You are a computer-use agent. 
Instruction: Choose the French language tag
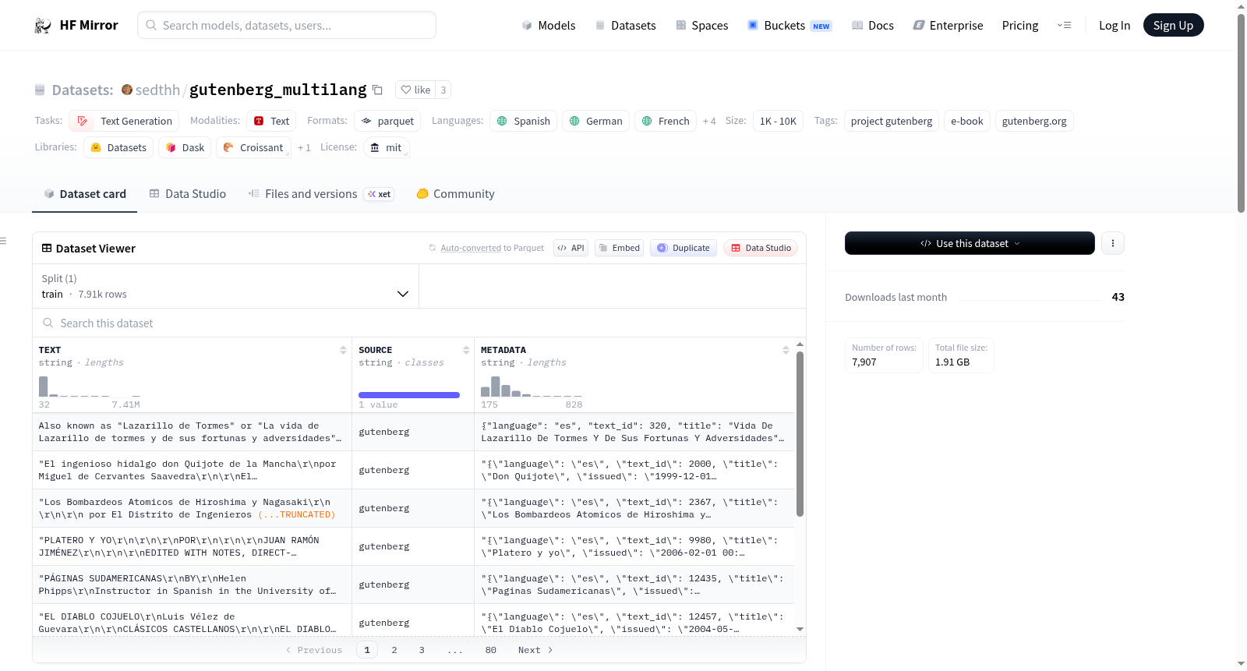(x=666, y=121)
